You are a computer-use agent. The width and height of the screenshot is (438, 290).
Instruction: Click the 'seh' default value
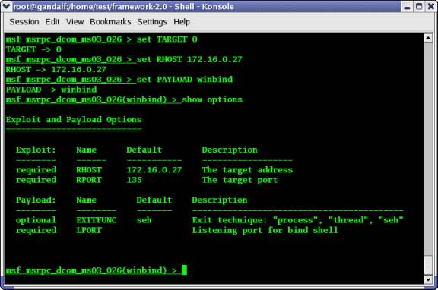pyautogui.click(x=144, y=220)
